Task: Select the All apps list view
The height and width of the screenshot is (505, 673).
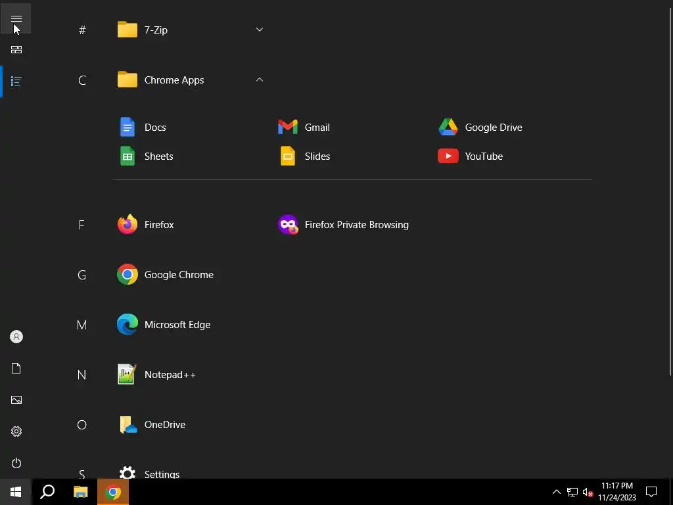Action: click(16, 81)
